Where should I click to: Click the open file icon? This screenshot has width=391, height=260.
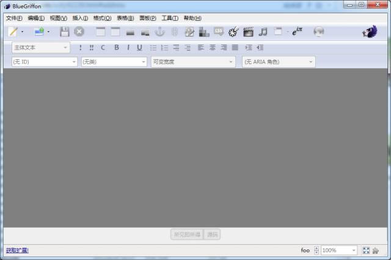pos(39,32)
